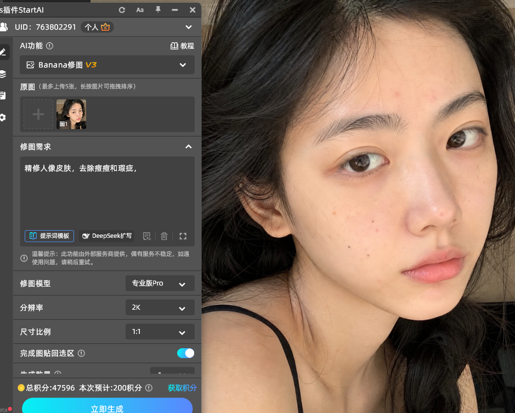
Task: Collapse the 修图需求 section
Action: click(x=189, y=147)
